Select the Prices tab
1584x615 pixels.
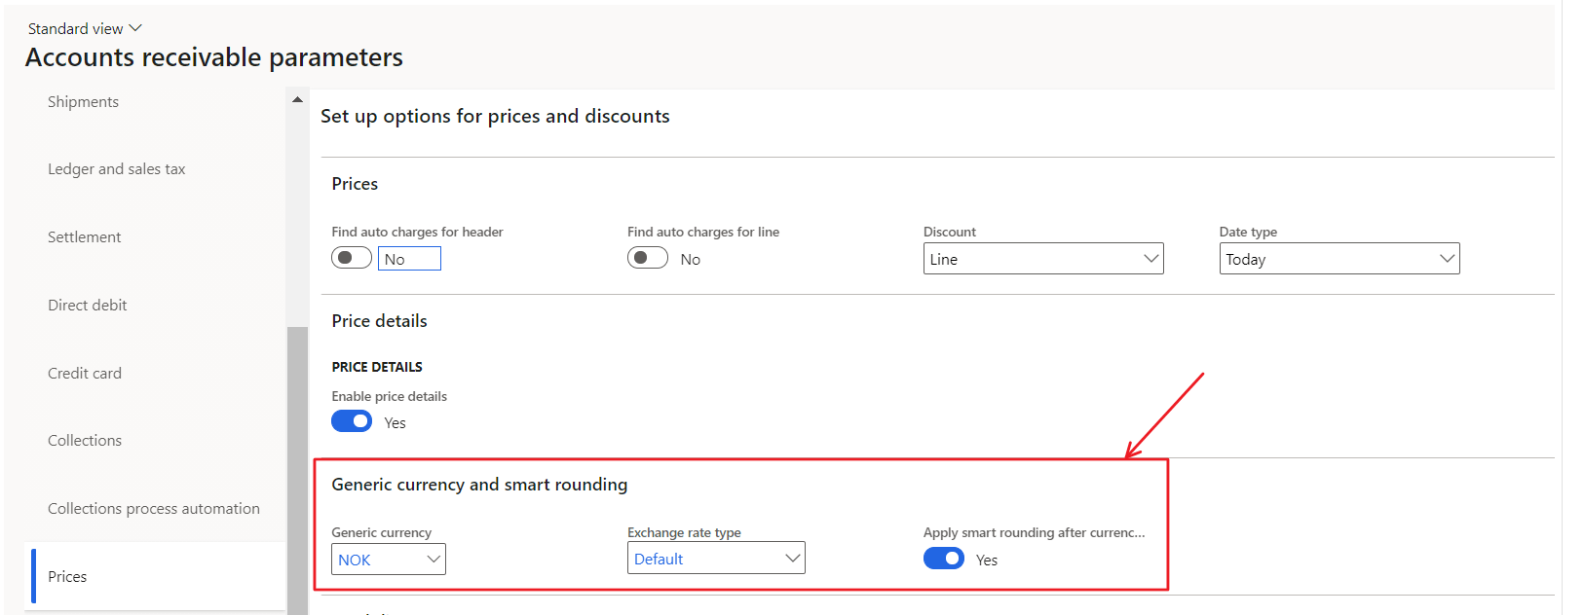click(x=67, y=577)
